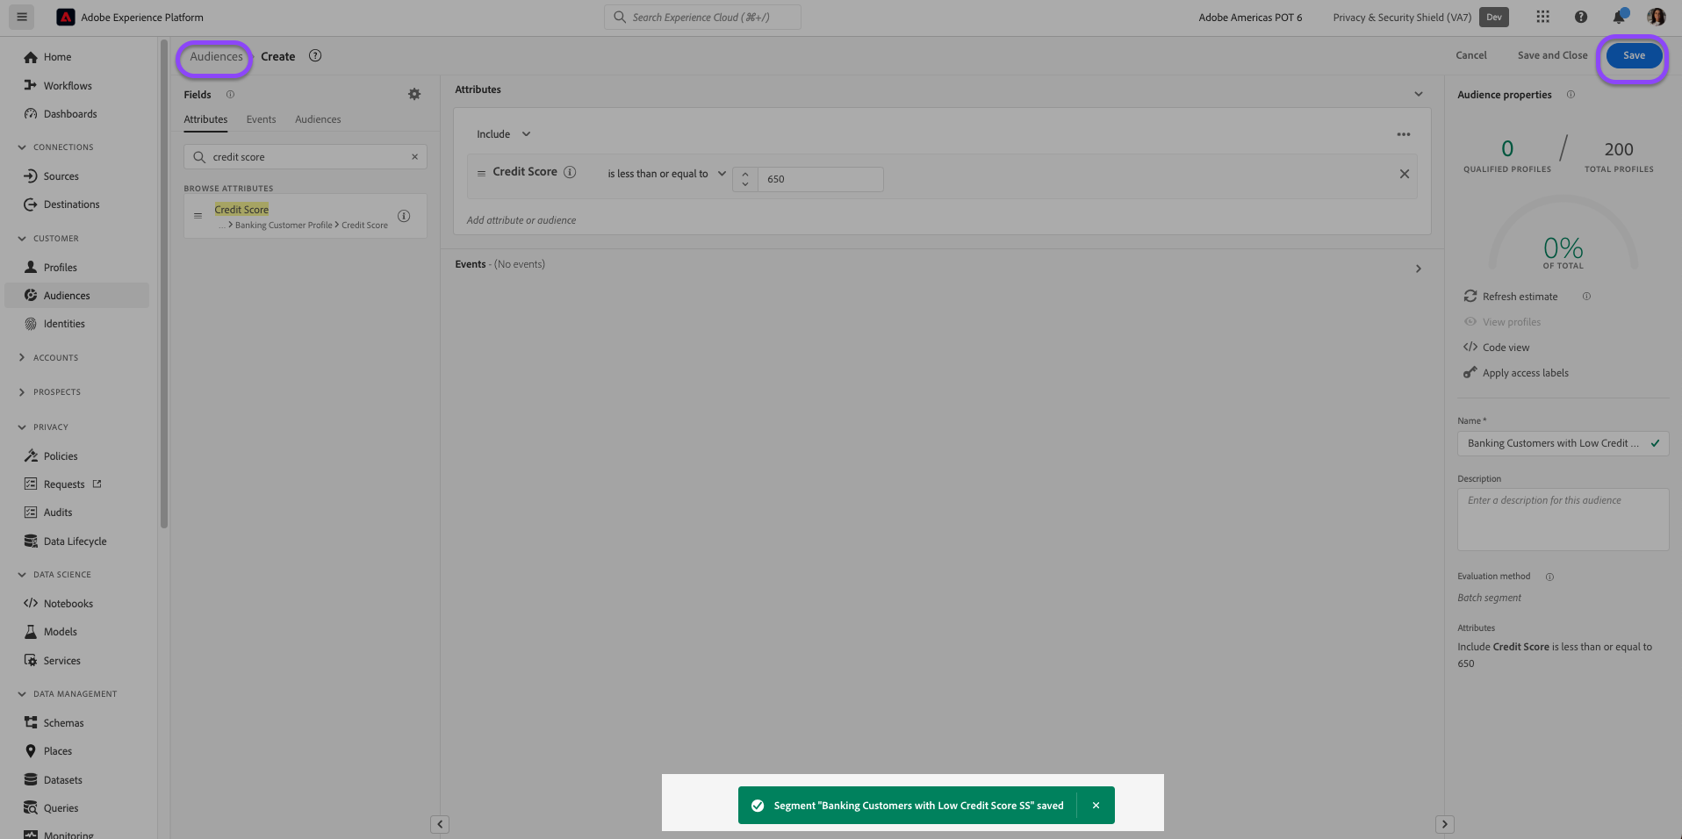Screen dimensions: 1682x839
Task: Go back via Audiences breadcrumb
Action: (216, 57)
